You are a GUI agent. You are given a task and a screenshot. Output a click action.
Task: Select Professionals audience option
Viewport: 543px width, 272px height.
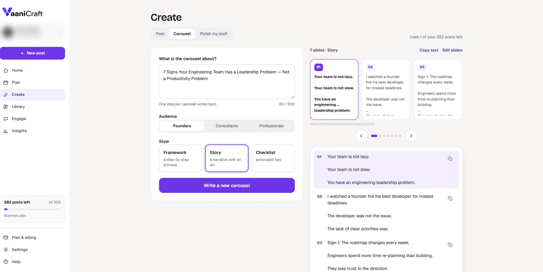click(x=271, y=126)
